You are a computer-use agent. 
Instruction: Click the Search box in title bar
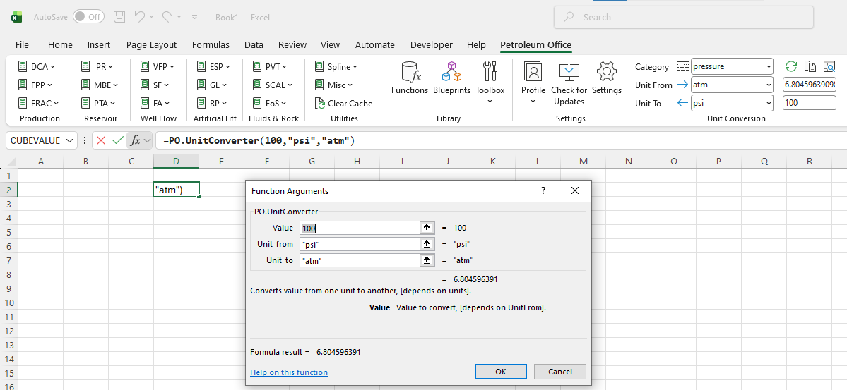pos(683,17)
